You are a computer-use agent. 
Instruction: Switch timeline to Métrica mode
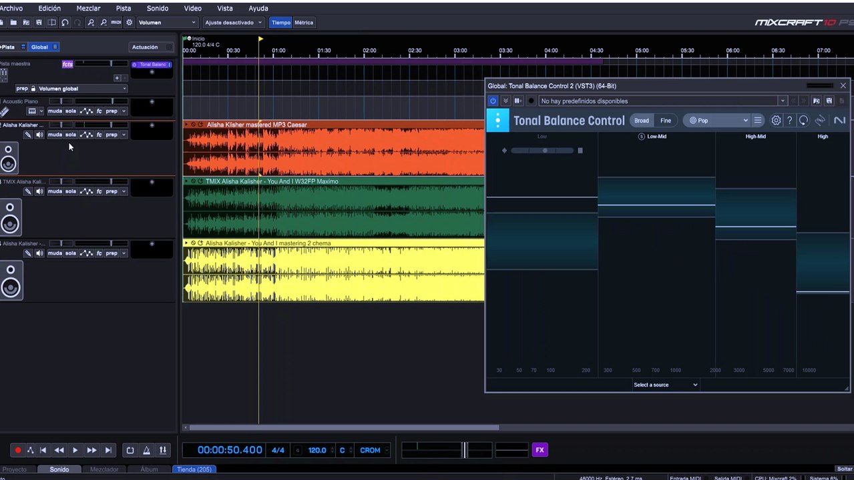click(304, 23)
